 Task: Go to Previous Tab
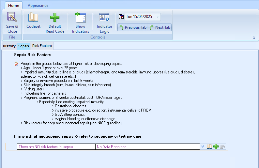pyautogui.click(x=133, y=27)
